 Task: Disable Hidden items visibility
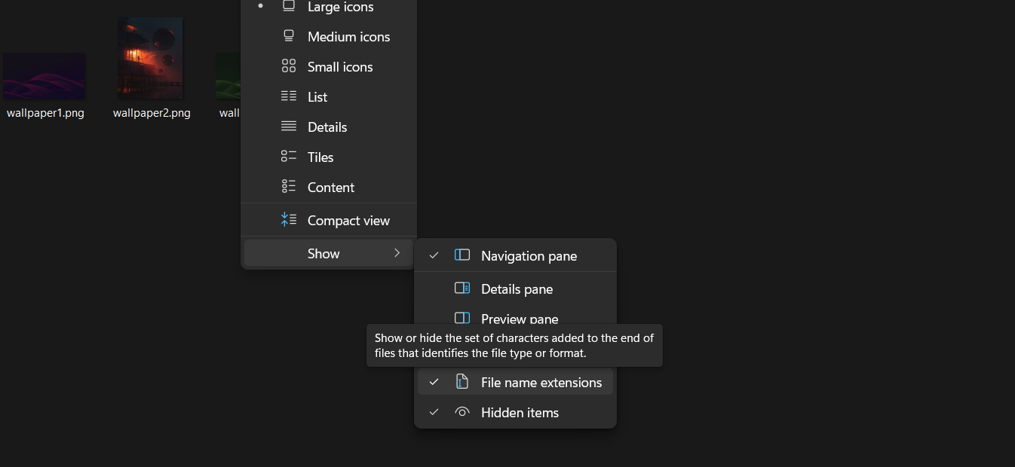[520, 412]
